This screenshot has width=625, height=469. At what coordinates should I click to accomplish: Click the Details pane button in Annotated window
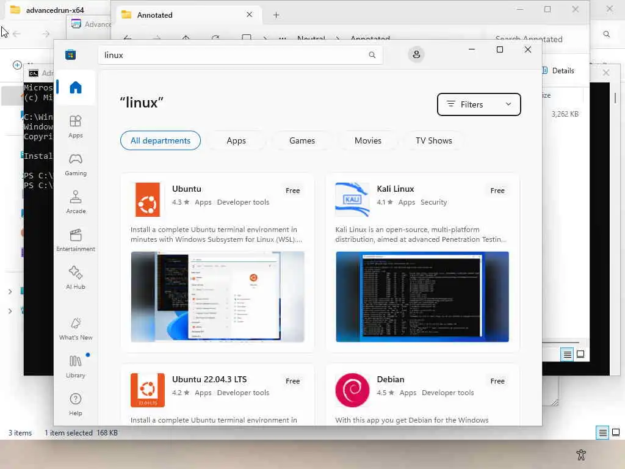point(558,71)
